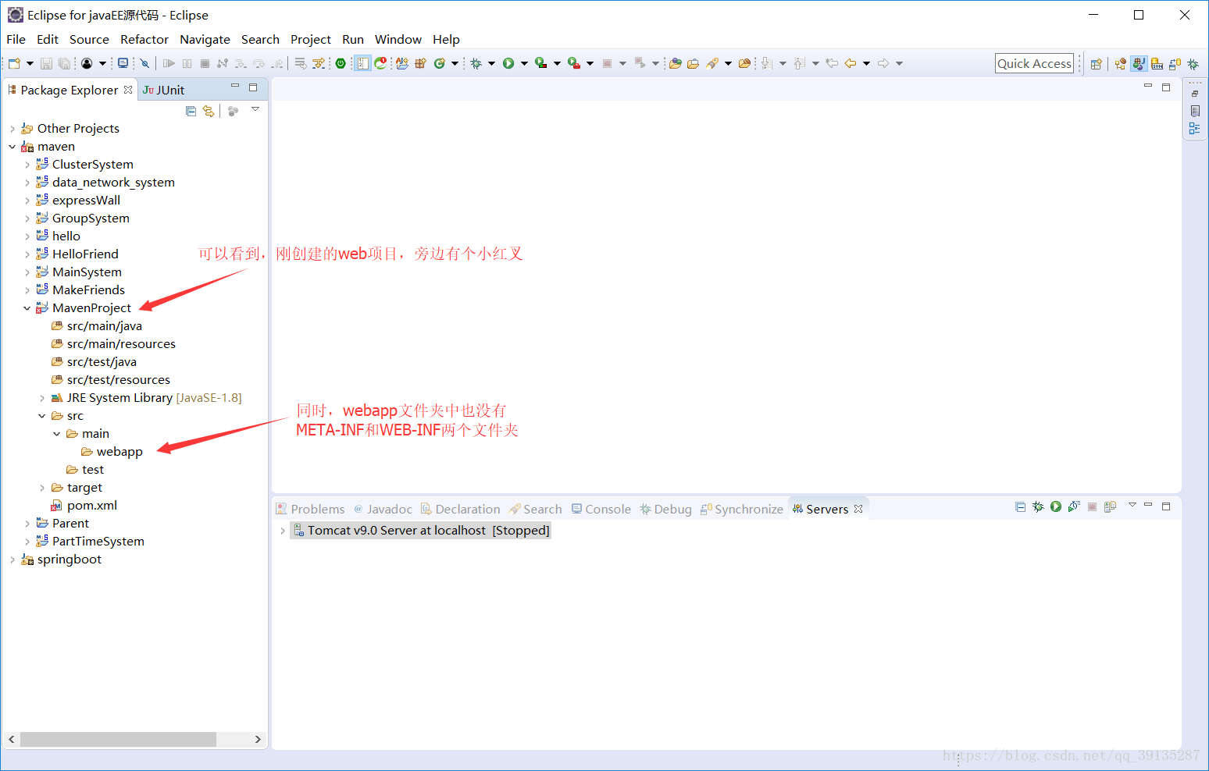Click the Skip All Breakpoints icon
Viewport: 1209px width, 771px height.
pos(144,63)
